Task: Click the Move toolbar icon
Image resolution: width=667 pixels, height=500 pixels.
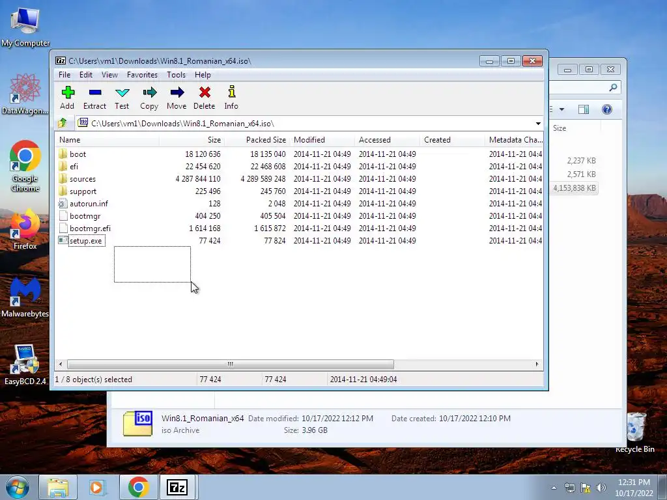Action: tap(177, 98)
